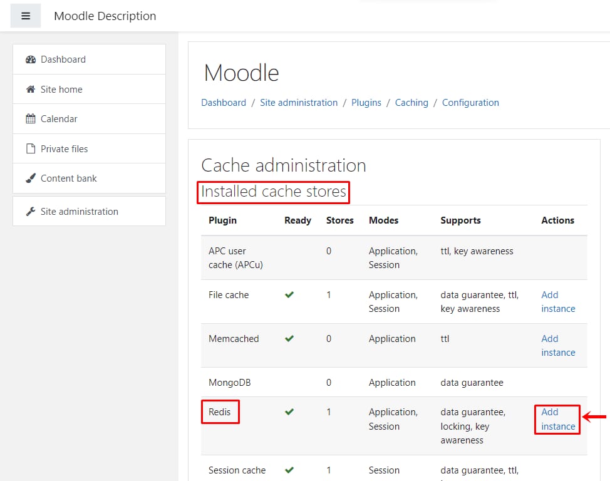Click the Configuration breadcrumb link

(470, 103)
